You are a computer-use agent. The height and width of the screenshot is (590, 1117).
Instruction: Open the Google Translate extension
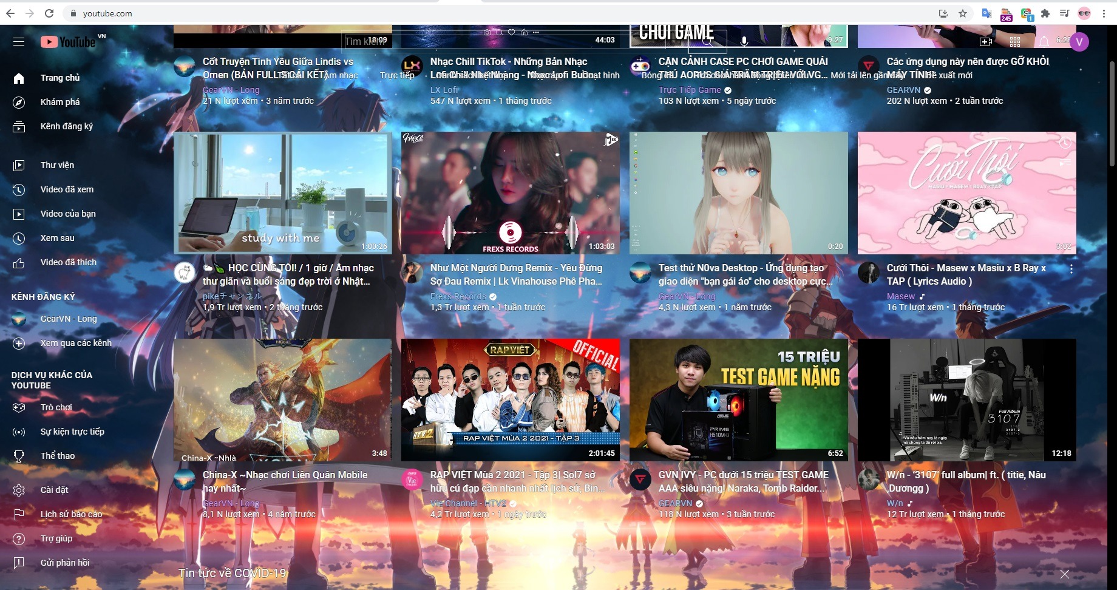click(986, 13)
